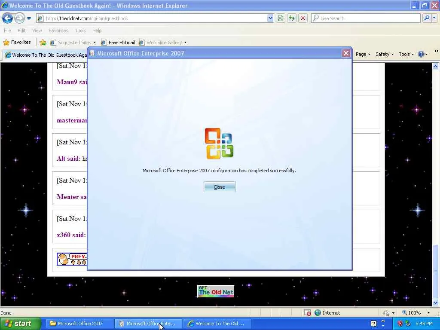Go back with the IE Back arrow
This screenshot has height=330, width=440.
click(x=8, y=18)
